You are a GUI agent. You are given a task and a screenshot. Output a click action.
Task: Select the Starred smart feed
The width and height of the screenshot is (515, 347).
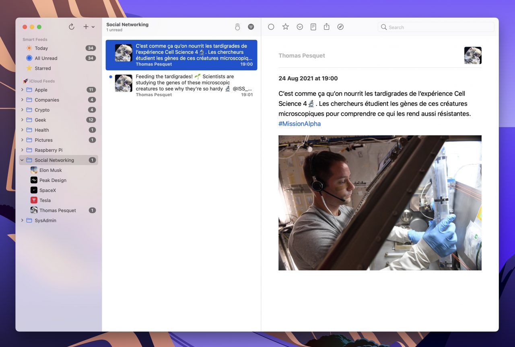pyautogui.click(x=59, y=68)
